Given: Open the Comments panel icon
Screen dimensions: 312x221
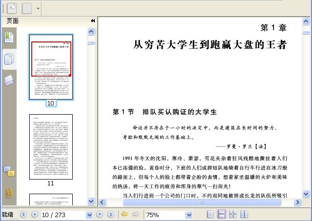Looking at the screenshot, I should tap(9, 171).
